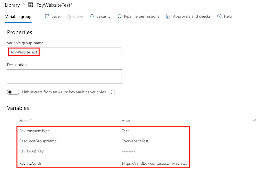268x179 pixels.
Task: Click the info icon next to key vault toggle
Action: [x=113, y=92]
